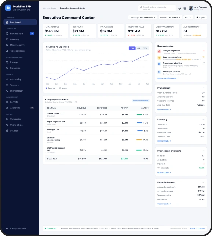Open module link in Procurement card

(x=164, y=110)
